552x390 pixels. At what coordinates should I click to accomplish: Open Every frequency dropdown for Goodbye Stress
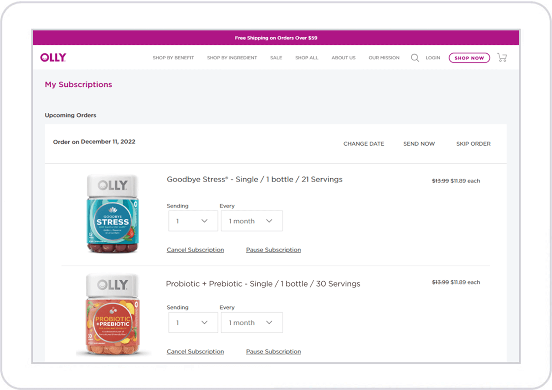click(x=252, y=221)
